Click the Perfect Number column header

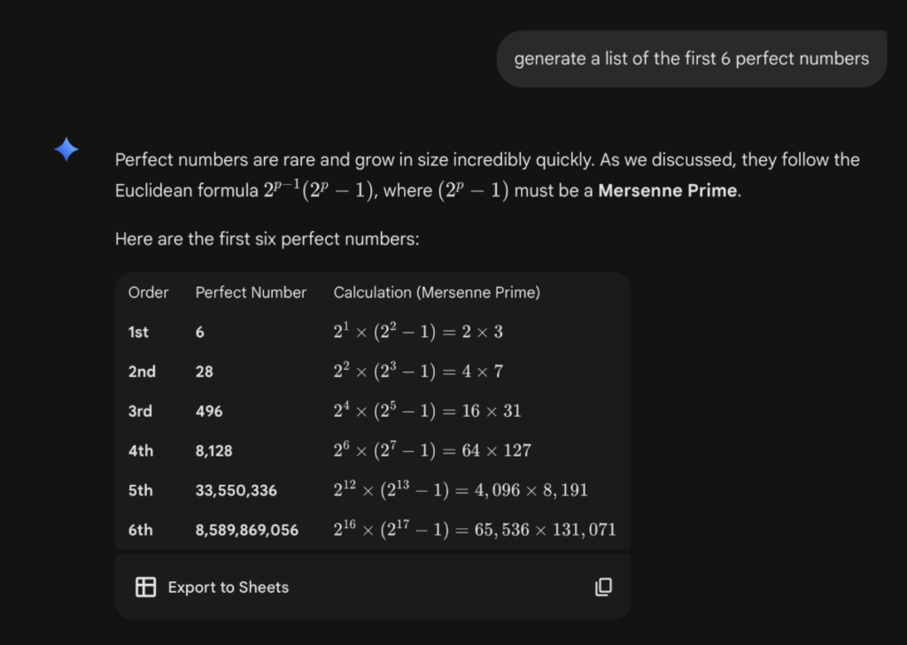[251, 293]
